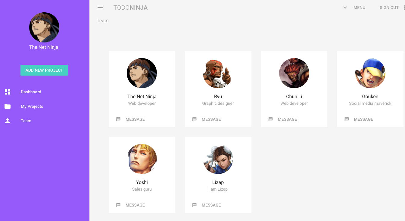Click the TODONINJA logo
Image resolution: width=405 pixels, height=221 pixels.
click(x=130, y=8)
